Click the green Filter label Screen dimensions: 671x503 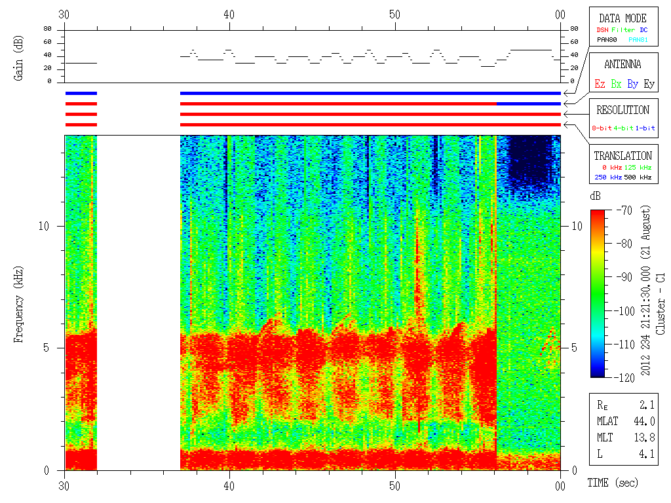click(623, 30)
